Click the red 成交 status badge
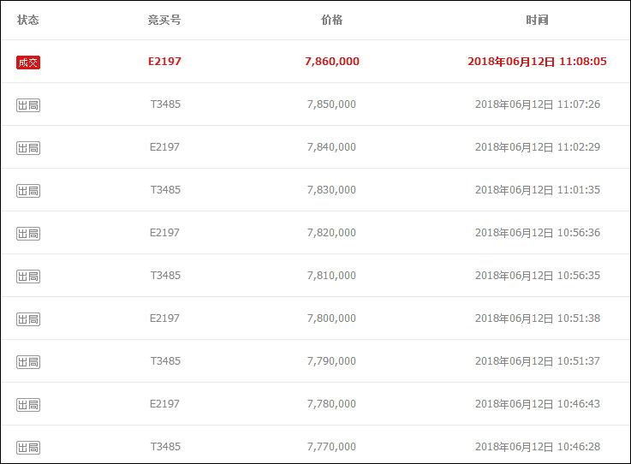 click(28, 62)
